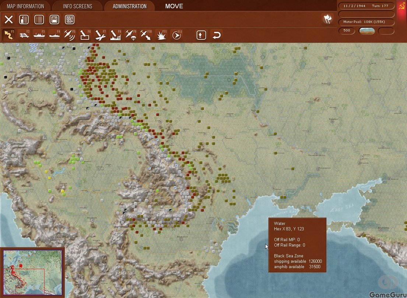Click the Off Rail Range: 0 line
The image size is (407, 298).
(x=290, y=245)
